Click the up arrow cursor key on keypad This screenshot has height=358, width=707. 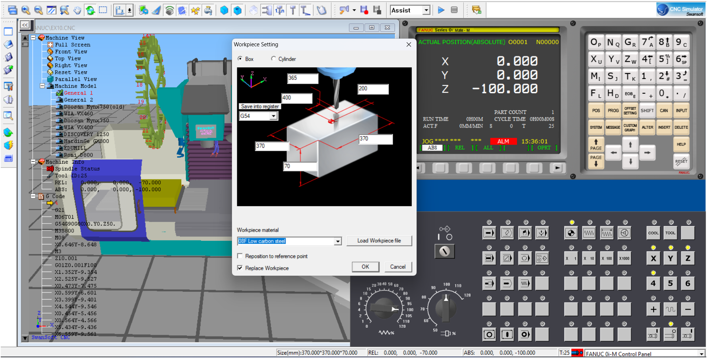630,144
